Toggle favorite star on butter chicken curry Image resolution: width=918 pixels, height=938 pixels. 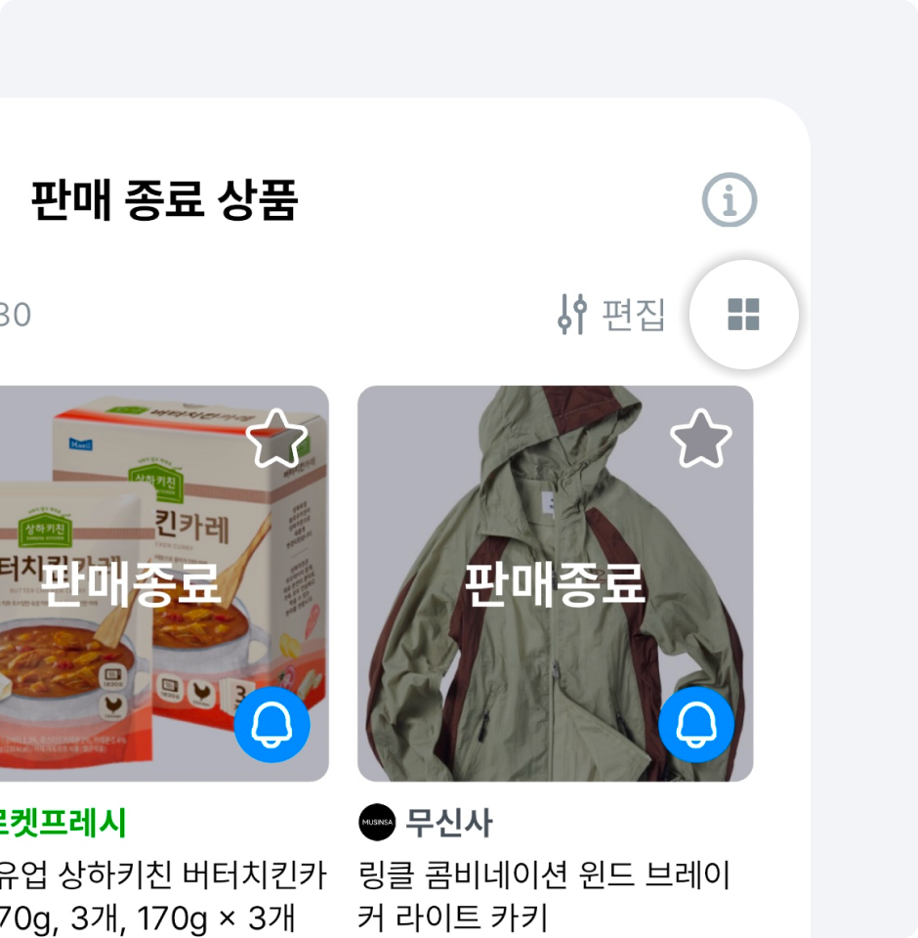tap(276, 439)
